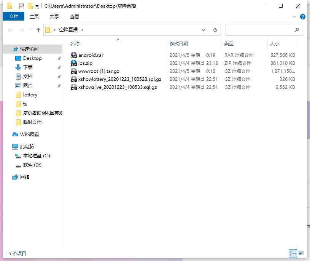The width and height of the screenshot is (310, 261).
Task: Expand the address bar dropdown arrow
Action: click(x=203, y=30)
